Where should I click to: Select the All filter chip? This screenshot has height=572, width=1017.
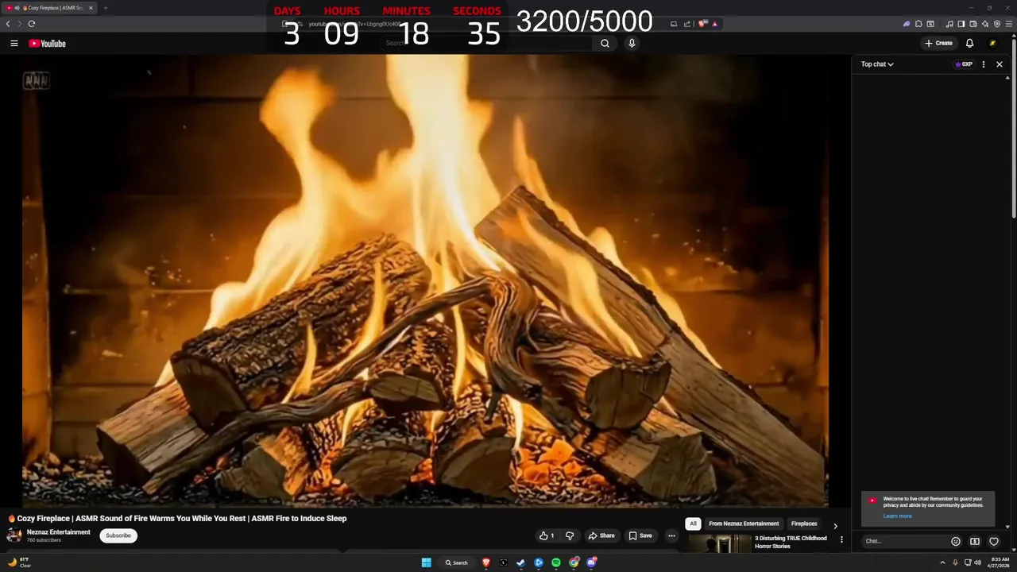(693, 524)
